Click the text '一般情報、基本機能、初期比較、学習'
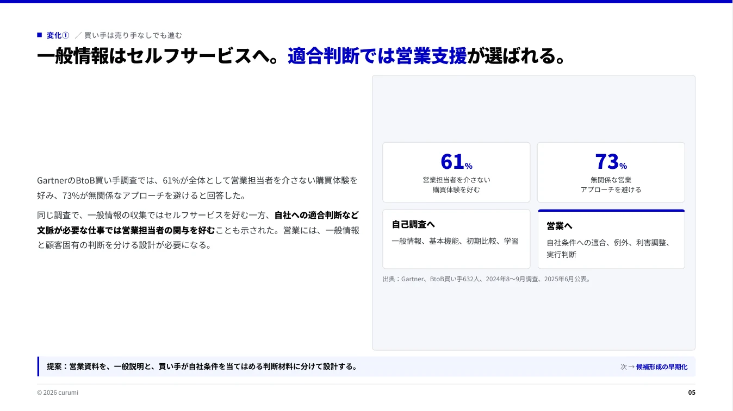733x411 pixels. [455, 241]
